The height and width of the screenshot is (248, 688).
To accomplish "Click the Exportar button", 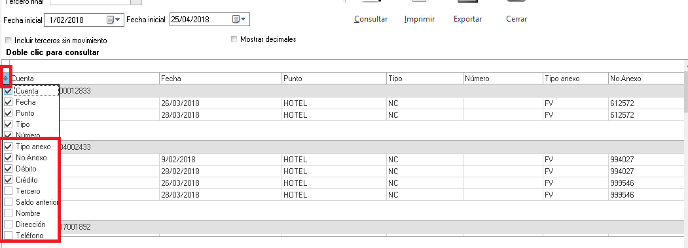I will coord(468,19).
